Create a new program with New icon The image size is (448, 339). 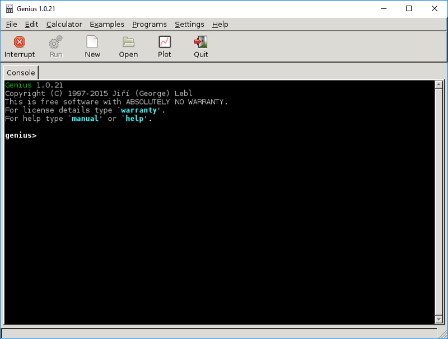point(92,42)
